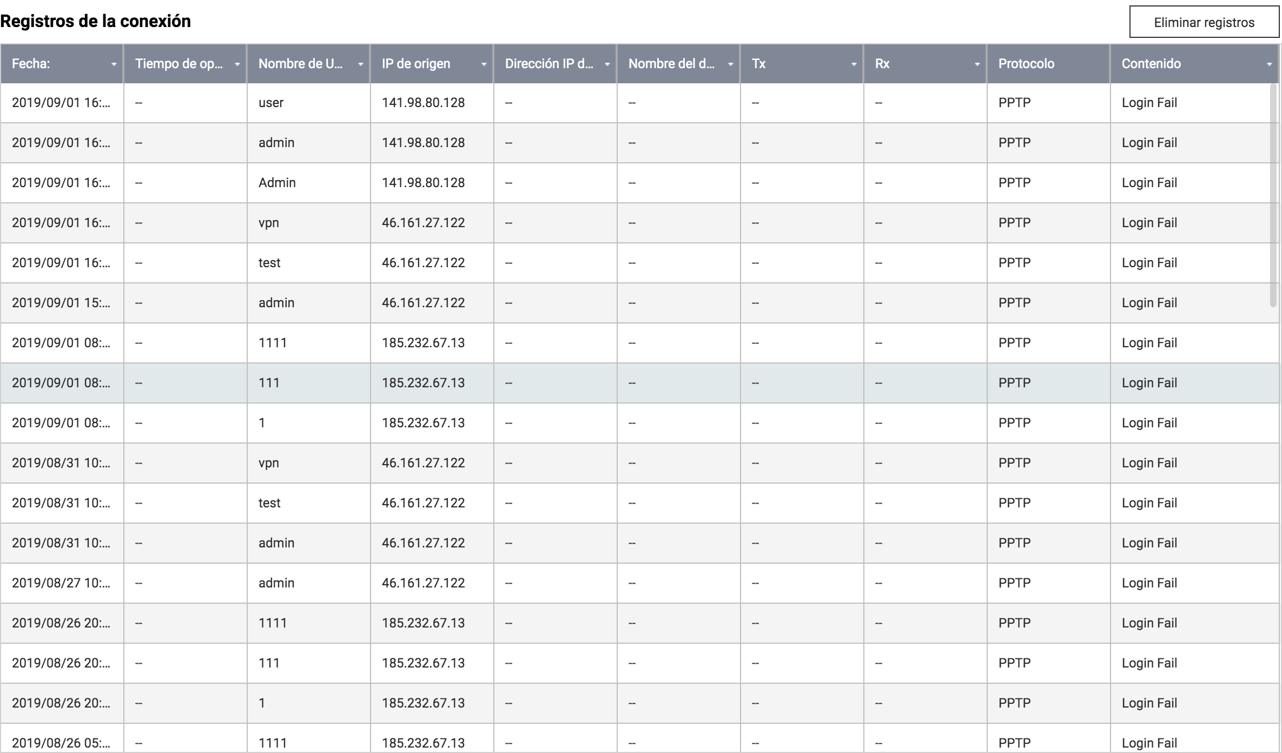Image resolution: width=1282 pixels, height=753 pixels.
Task: Open the Fecha column dropdown arrow
Action: (114, 64)
